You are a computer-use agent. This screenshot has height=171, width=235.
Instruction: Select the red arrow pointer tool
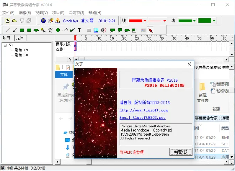click(150, 30)
